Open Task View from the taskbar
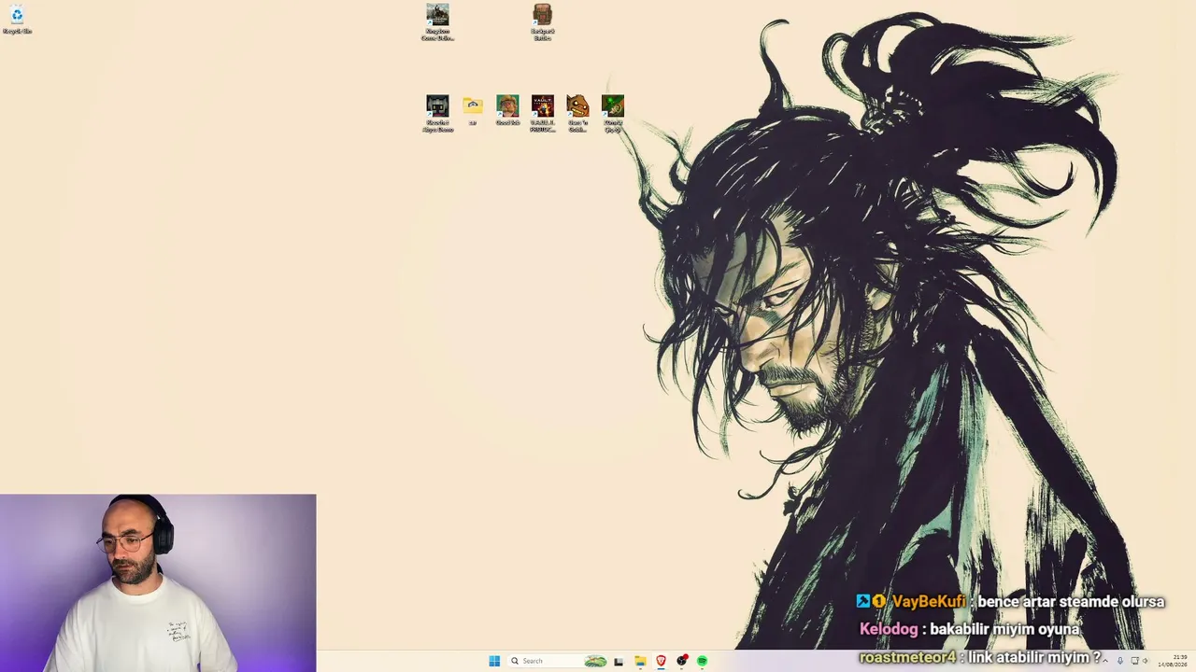The image size is (1196, 672). (619, 661)
